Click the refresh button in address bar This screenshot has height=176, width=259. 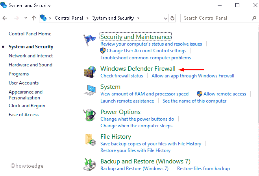pos(172,18)
